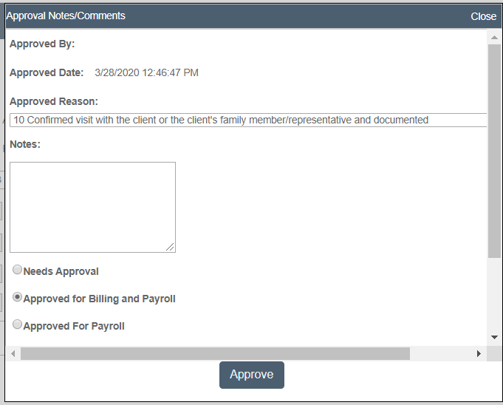Viewport: 503px width, 405px height.
Task: Open the Approved Reason selection field
Action: click(x=248, y=120)
